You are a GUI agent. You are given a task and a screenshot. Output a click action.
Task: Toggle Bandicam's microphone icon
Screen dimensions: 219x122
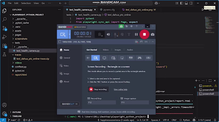click(116, 35)
